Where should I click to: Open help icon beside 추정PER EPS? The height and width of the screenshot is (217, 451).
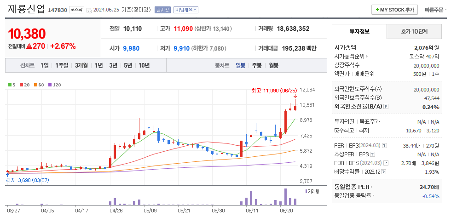coord(372,154)
